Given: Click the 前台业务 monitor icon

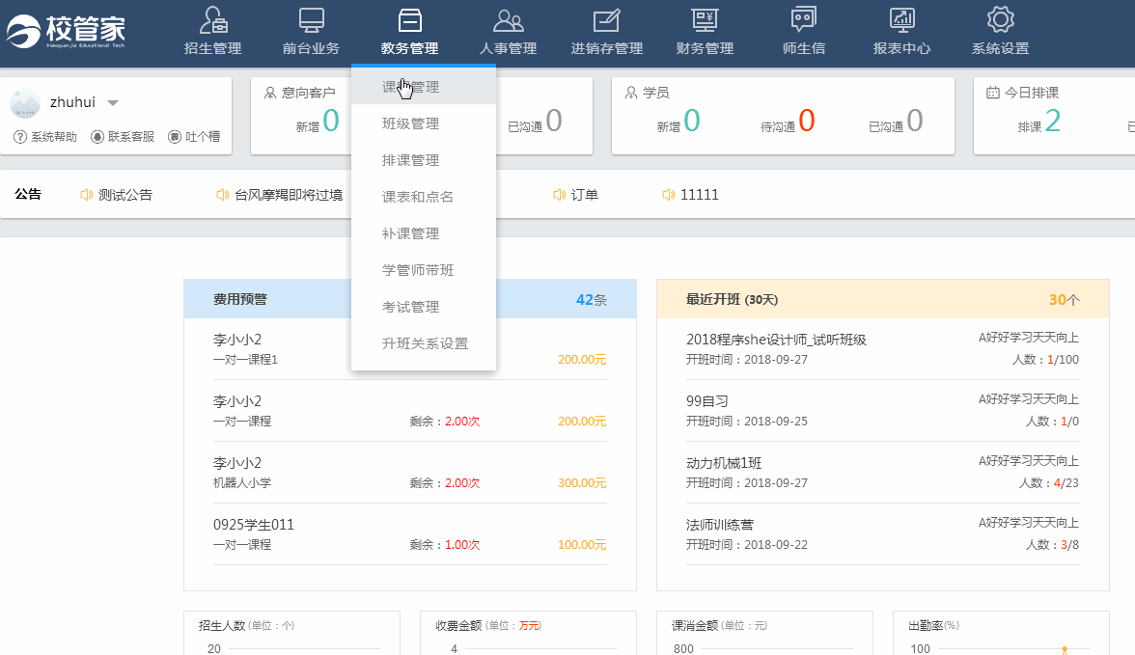Looking at the screenshot, I should pyautogui.click(x=311, y=20).
